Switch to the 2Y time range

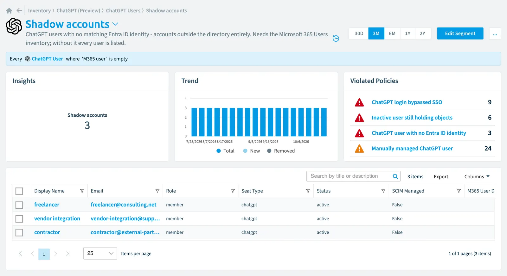click(x=422, y=34)
